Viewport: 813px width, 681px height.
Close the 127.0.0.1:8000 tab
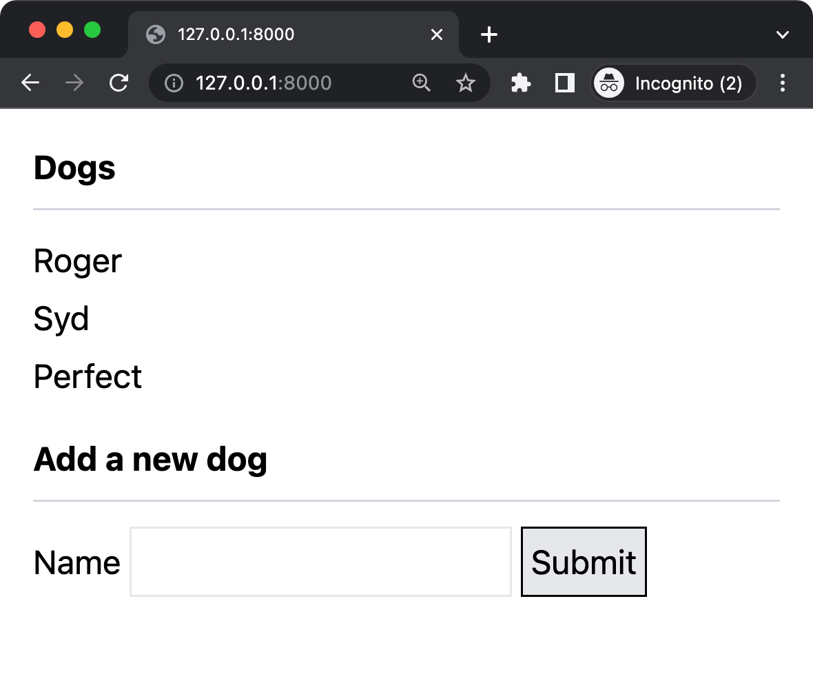click(x=437, y=34)
